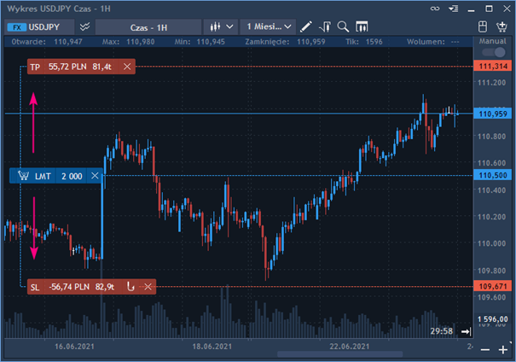Click the zoom out minus button
The image size is (516, 362).
[x=484, y=350]
